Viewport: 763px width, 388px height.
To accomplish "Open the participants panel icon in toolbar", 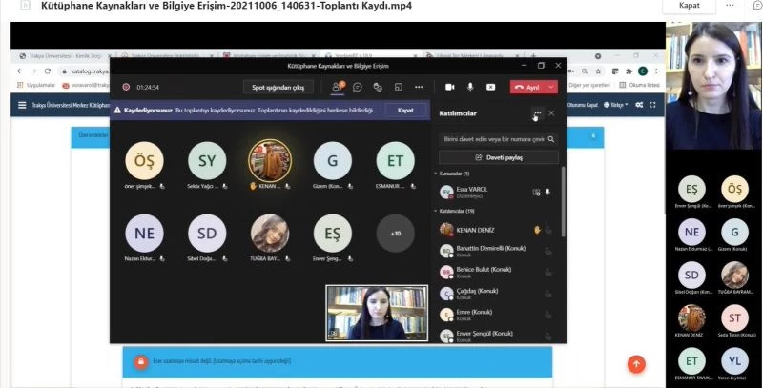I will (x=337, y=87).
